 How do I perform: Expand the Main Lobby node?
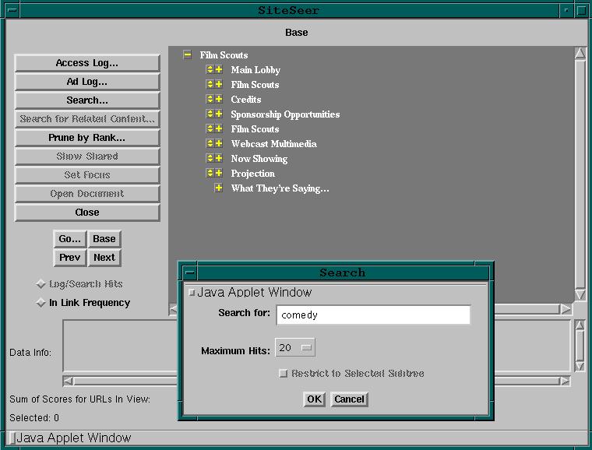(219, 69)
